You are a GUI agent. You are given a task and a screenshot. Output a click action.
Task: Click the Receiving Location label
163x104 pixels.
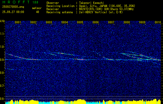coord(60,6)
